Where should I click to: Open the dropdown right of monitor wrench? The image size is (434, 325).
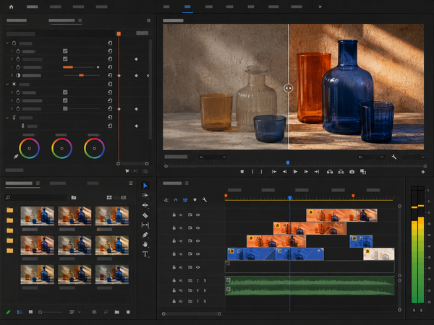(414, 157)
